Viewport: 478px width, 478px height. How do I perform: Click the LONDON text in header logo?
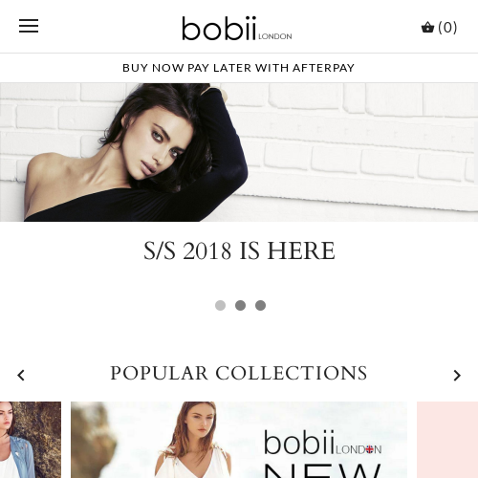(275, 36)
